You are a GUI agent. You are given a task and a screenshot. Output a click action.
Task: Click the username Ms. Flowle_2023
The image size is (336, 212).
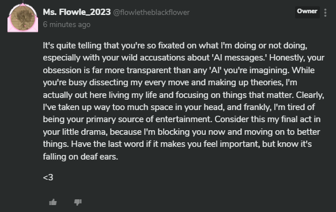(77, 12)
